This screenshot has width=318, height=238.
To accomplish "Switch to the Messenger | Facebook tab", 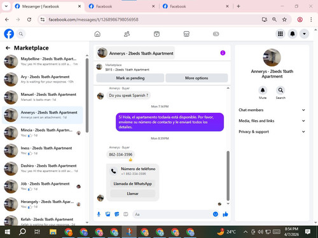I will [x=48, y=6].
